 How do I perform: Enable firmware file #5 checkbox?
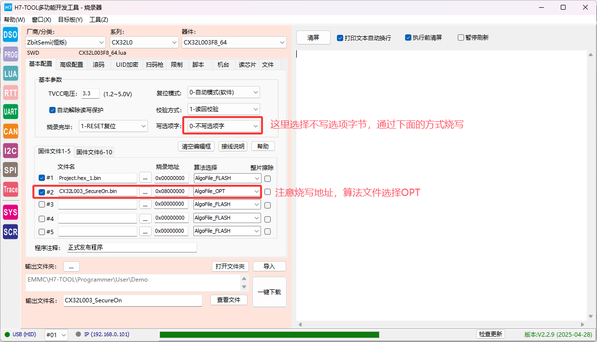[x=42, y=231]
